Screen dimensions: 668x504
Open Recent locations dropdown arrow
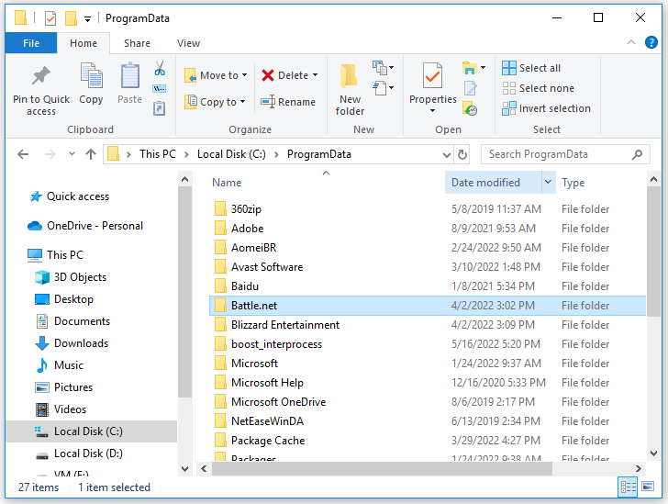[72, 154]
